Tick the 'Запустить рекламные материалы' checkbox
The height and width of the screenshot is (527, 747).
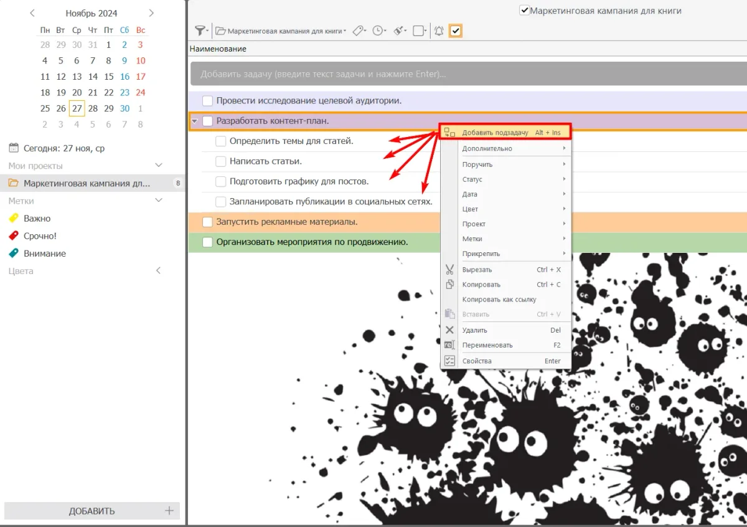coord(208,222)
